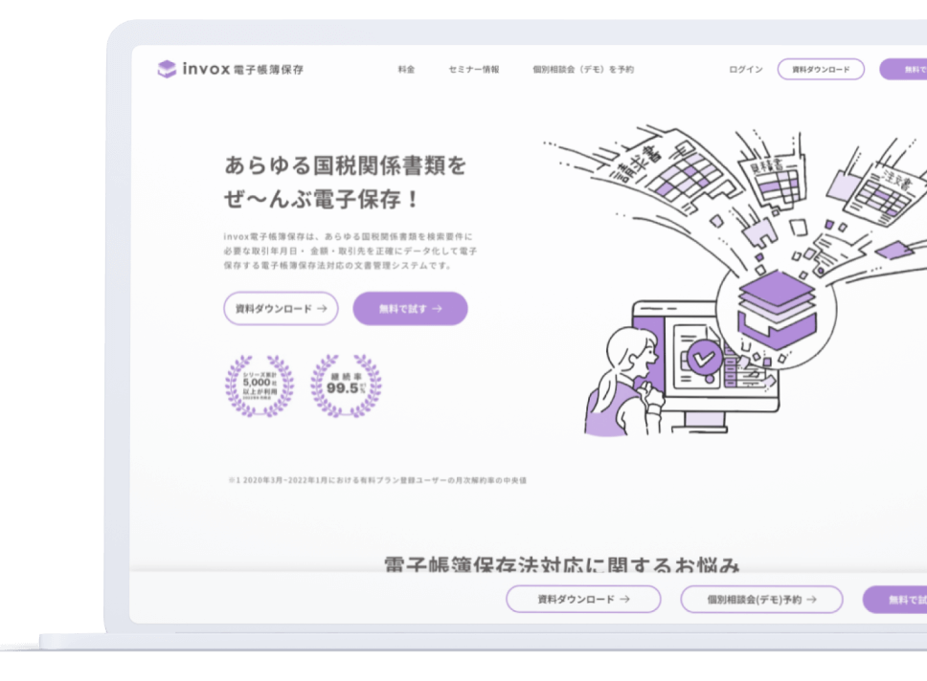The image size is (927, 681).
Task: Click the 5,000社以上が利用 laurel badge
Action: click(x=260, y=386)
